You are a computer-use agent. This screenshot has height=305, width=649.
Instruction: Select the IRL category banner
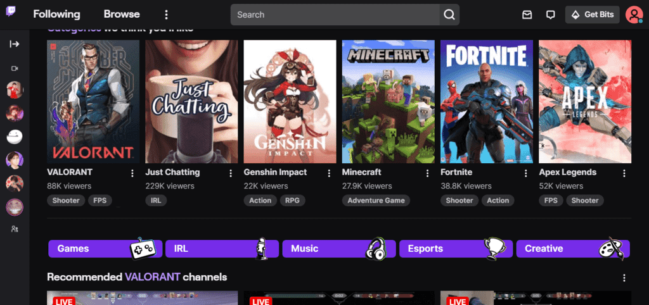point(222,249)
